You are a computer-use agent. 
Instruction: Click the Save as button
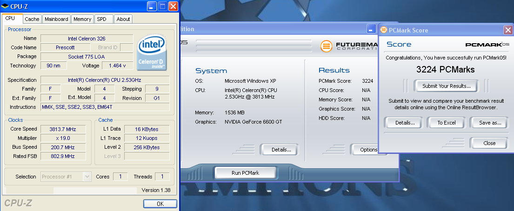(490, 123)
